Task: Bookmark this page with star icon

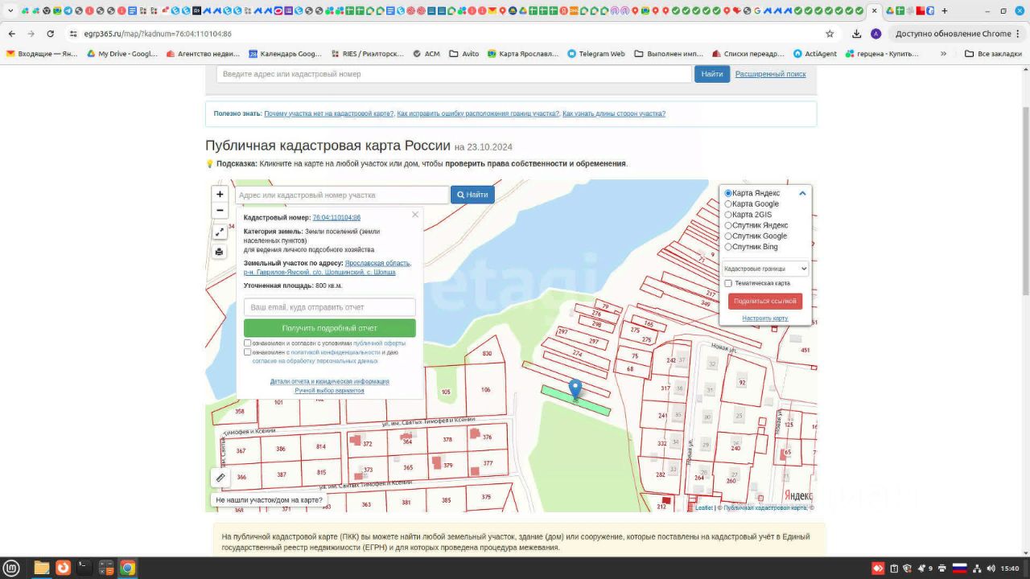Action: point(830,34)
